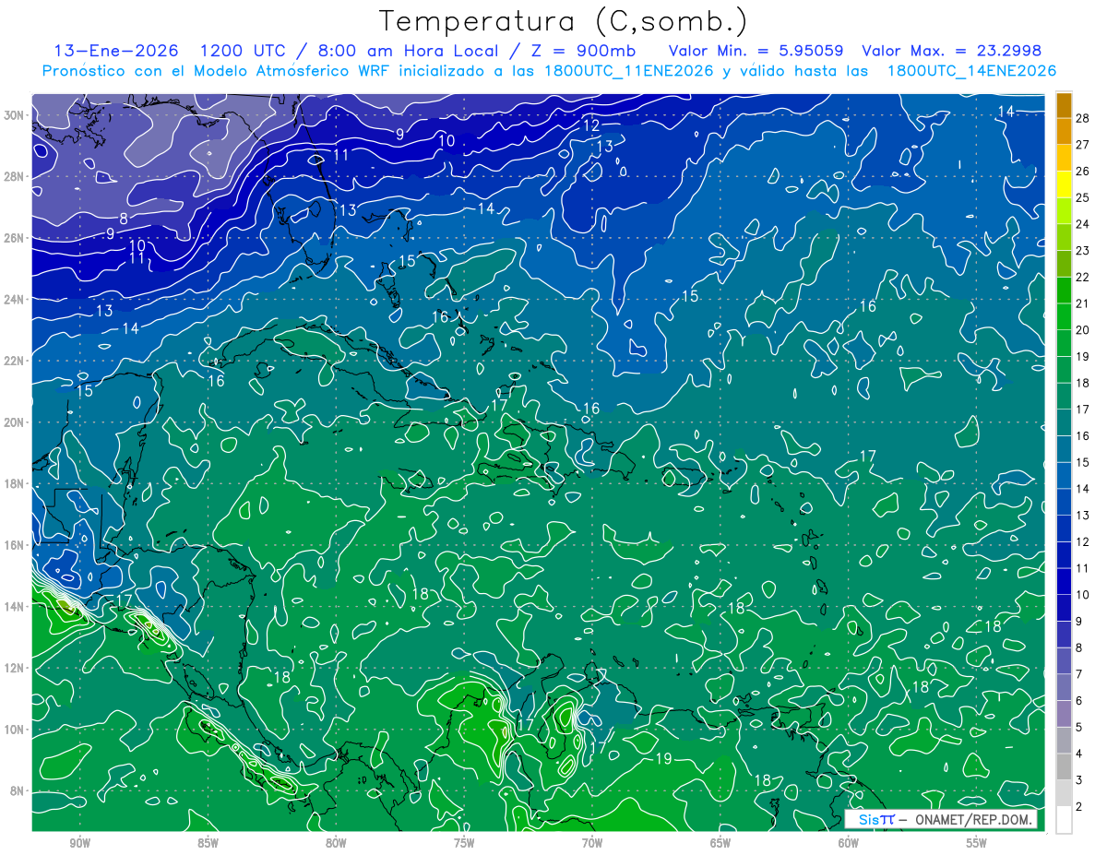The image size is (1107, 855).
Task: Click the 90W longitude axis label
Action: 79,843
